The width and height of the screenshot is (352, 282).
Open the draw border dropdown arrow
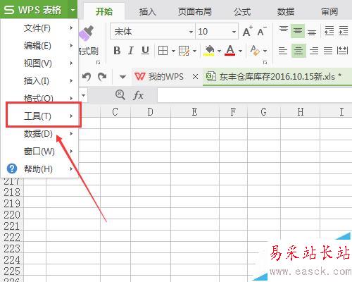pos(194,51)
